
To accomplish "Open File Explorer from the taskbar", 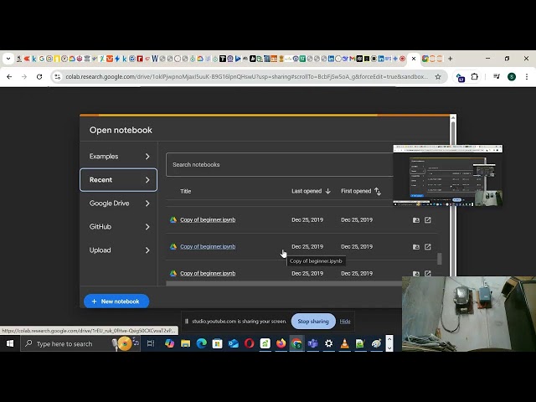I will coord(185,343).
